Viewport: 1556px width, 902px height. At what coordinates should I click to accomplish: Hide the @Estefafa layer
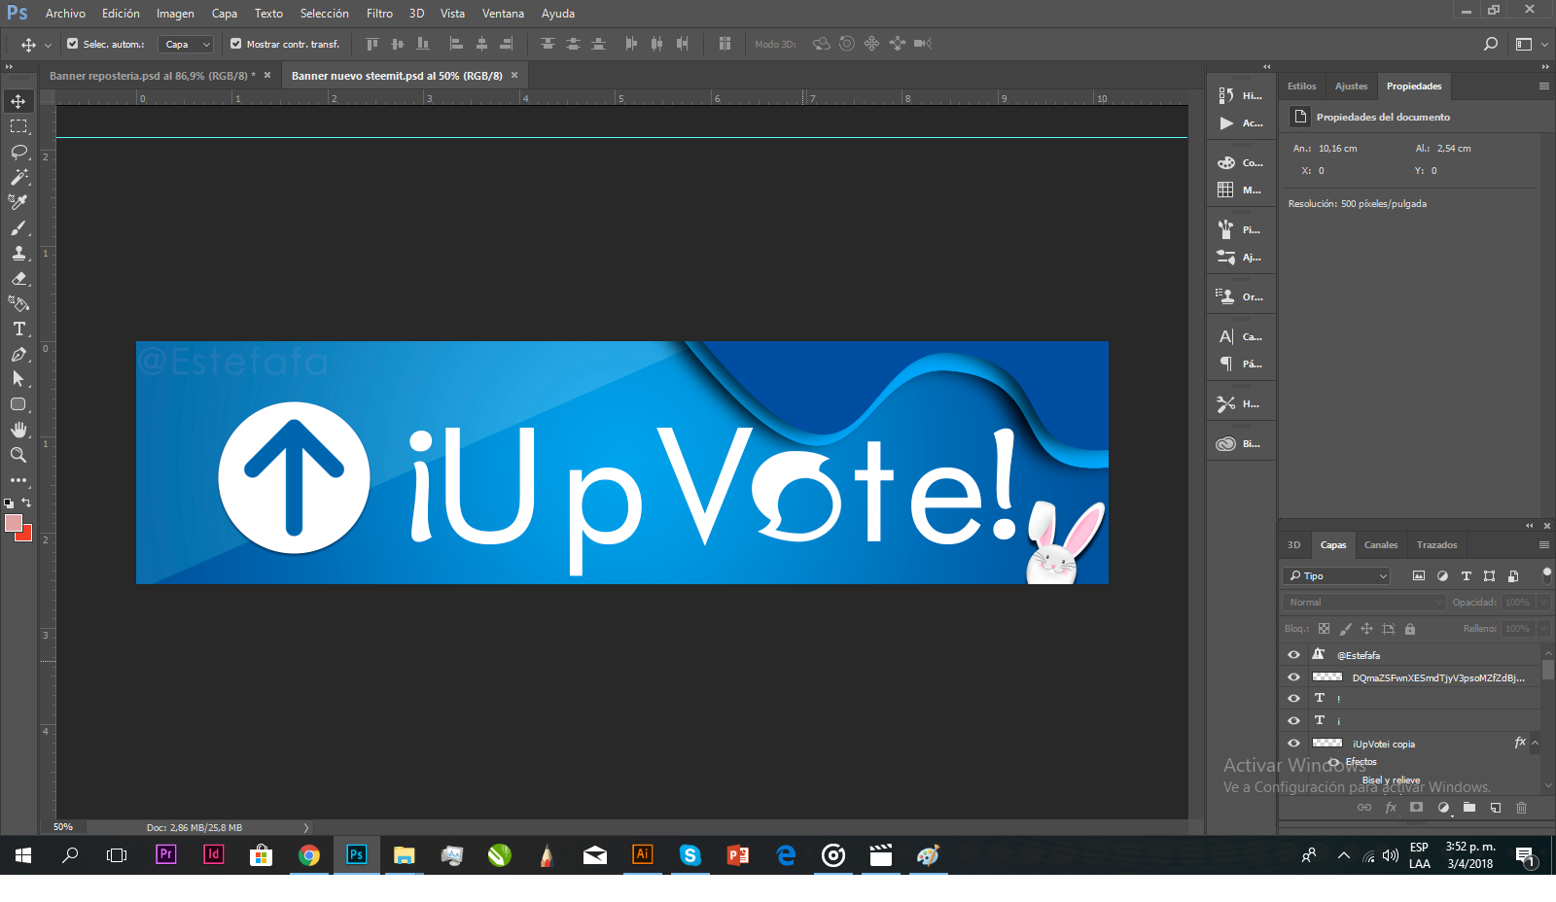1293,655
